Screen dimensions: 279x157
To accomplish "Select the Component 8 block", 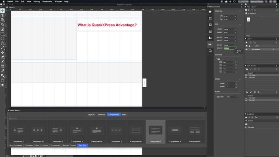I will (175, 132).
